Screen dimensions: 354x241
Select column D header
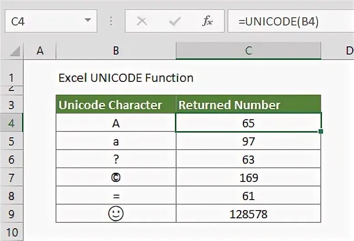pos(338,50)
